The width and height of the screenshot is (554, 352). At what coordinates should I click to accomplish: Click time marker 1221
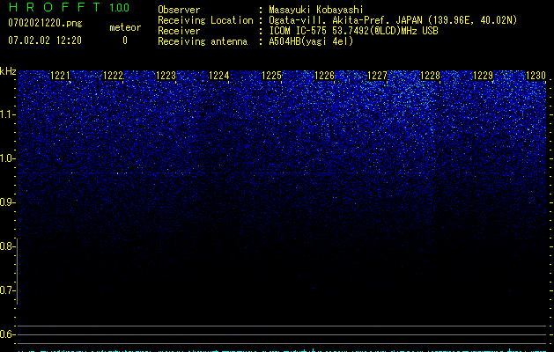tap(61, 76)
